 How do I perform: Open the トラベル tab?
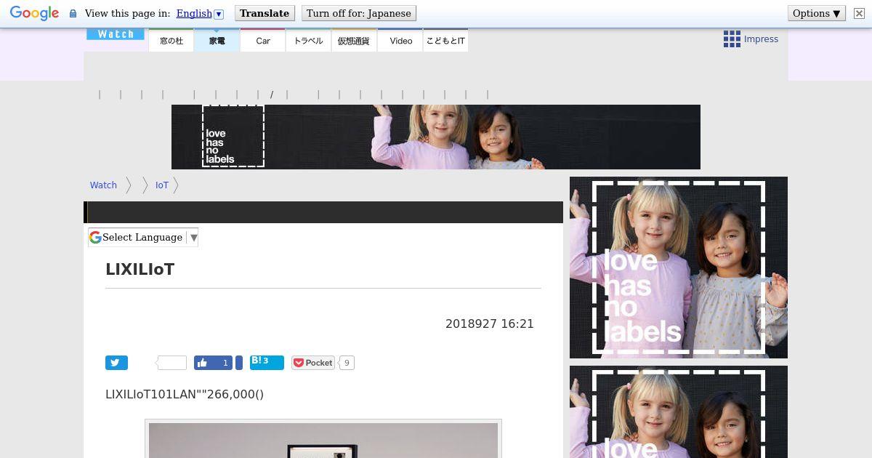pos(308,41)
